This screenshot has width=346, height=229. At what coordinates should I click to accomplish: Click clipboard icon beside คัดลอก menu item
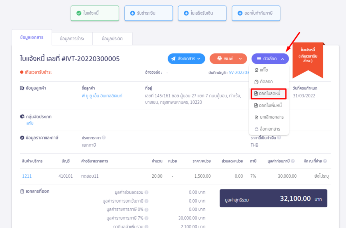pyautogui.click(x=256, y=82)
